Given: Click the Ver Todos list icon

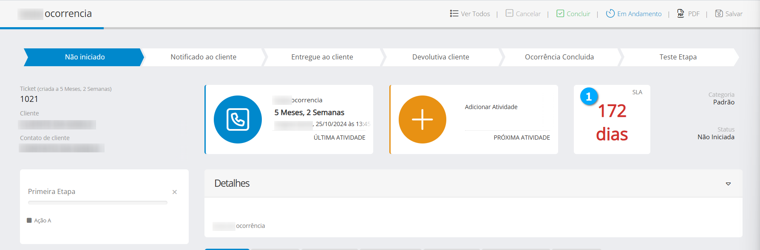Looking at the screenshot, I should pyautogui.click(x=454, y=14).
